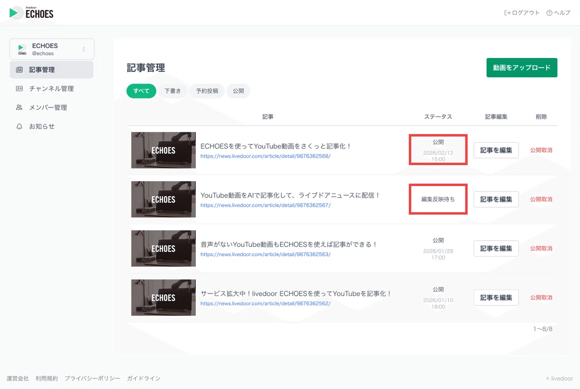Select the 予約投稿 filter tab
This screenshot has height=389, width=580.
pos(207,91)
